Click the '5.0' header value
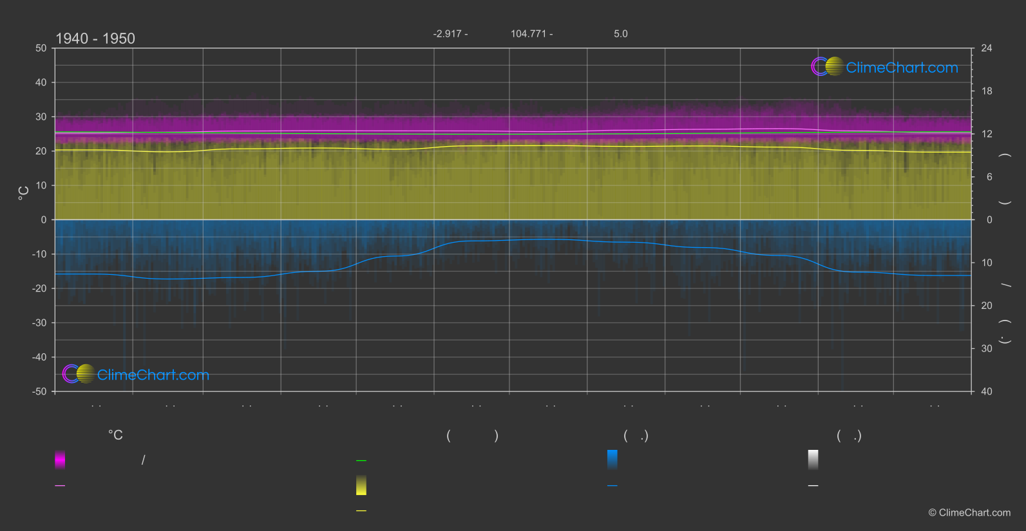Viewport: 1026px width, 531px height. click(621, 33)
